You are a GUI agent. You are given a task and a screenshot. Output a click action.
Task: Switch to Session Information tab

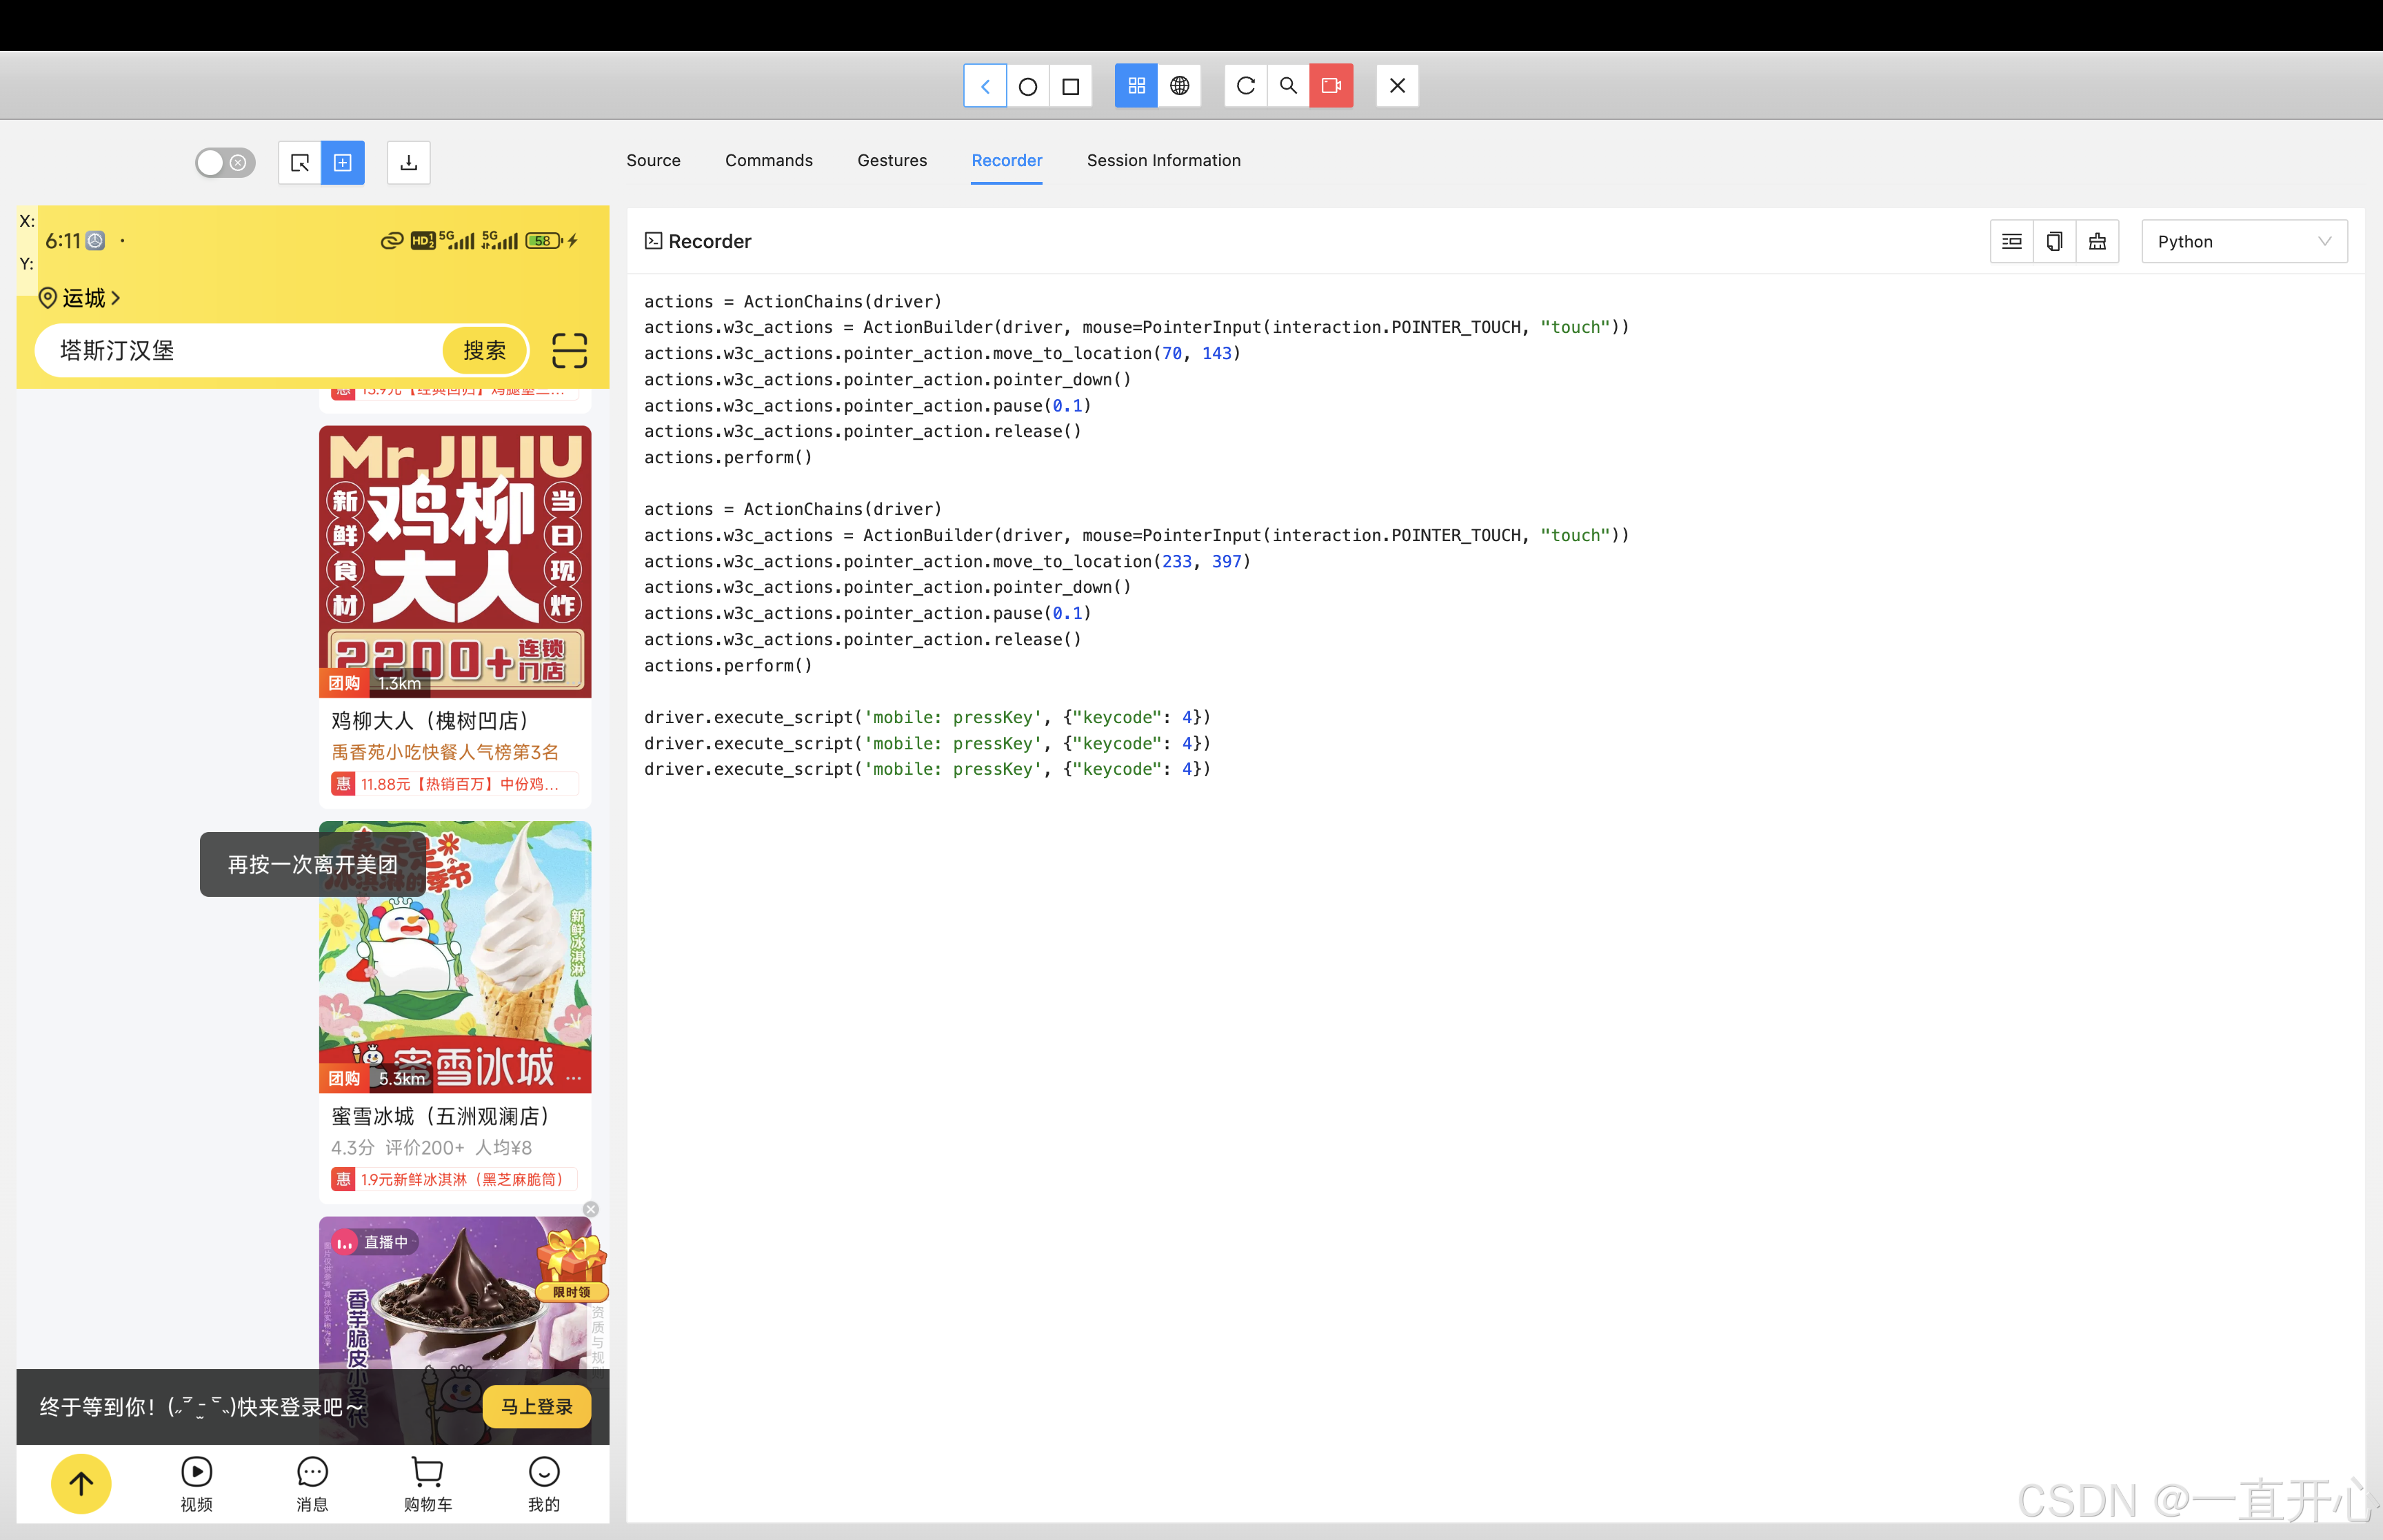(1163, 160)
